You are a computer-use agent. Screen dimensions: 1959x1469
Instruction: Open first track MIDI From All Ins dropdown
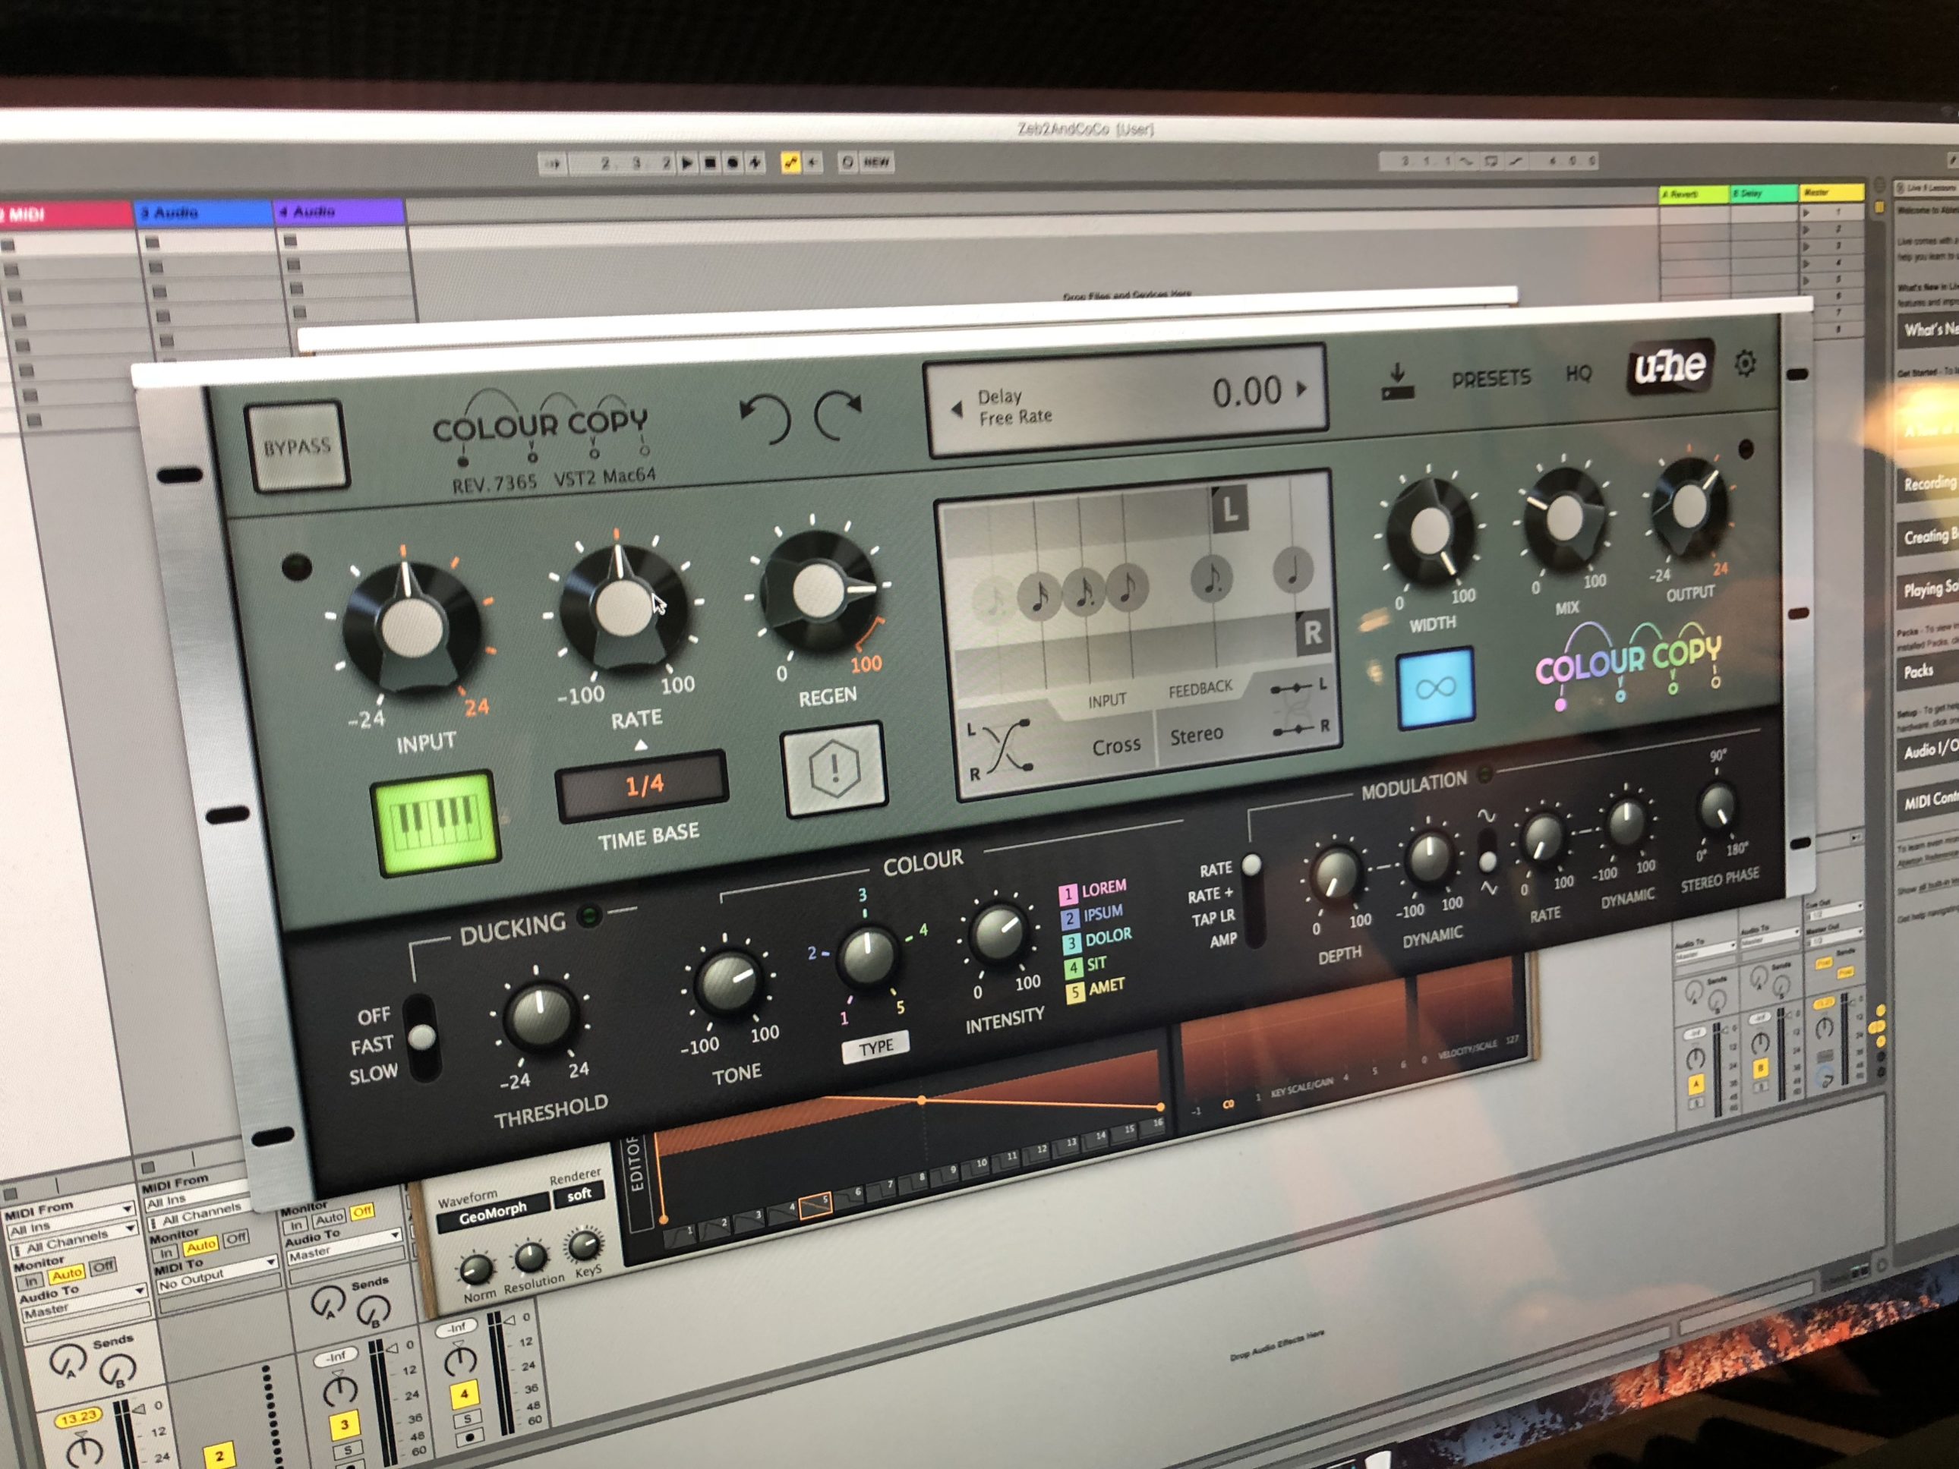69,1221
